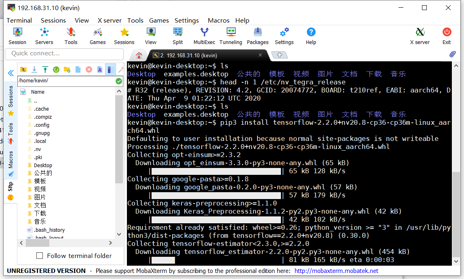Image resolution: width=464 pixels, height=279 pixels.
Task: Select the 192.168.31.10 (kevin) session tab
Action: click(x=202, y=55)
